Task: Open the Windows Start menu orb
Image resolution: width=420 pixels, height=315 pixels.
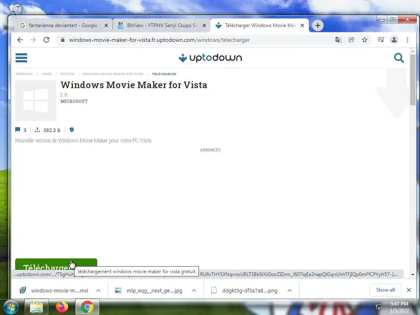Action: click(11, 307)
